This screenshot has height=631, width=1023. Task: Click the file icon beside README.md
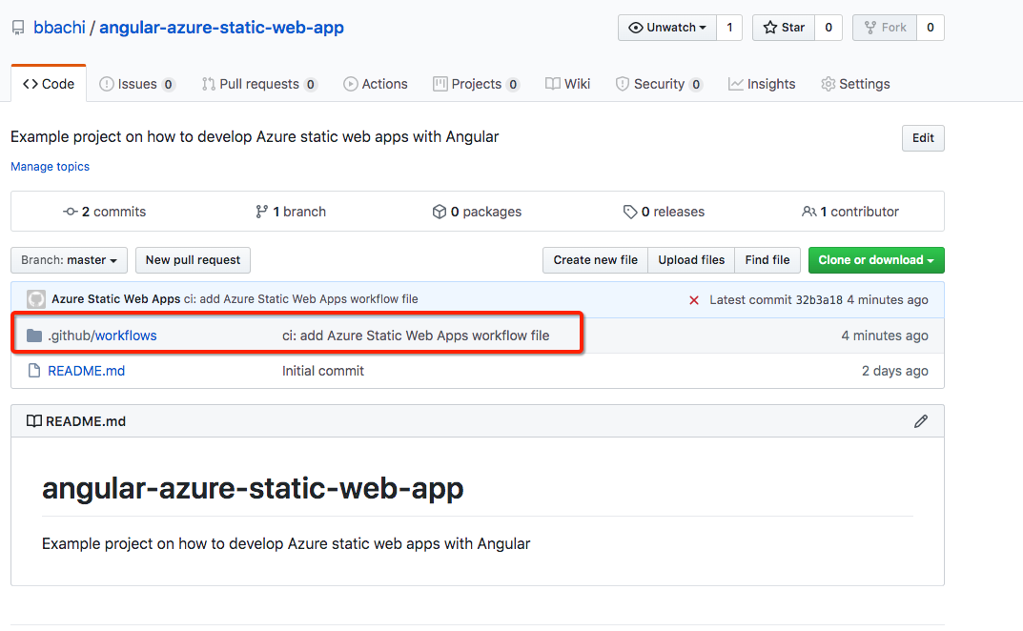(x=34, y=371)
